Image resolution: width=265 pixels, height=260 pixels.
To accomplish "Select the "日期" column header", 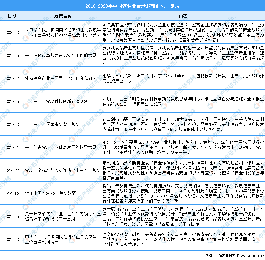I will [12, 16].
